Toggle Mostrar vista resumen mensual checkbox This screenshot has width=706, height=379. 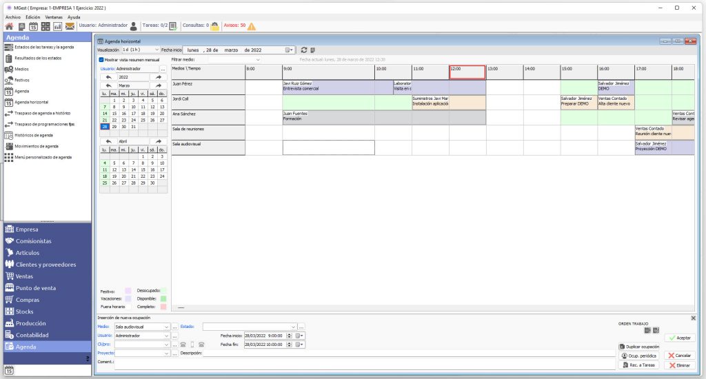[101, 59]
